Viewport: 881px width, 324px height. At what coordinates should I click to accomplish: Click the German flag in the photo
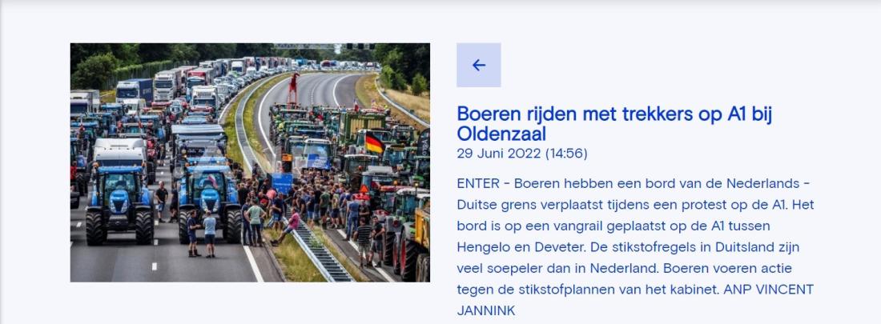pos(375,144)
